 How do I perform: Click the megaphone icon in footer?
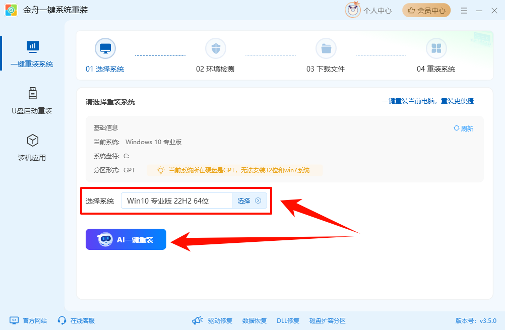[x=197, y=320]
